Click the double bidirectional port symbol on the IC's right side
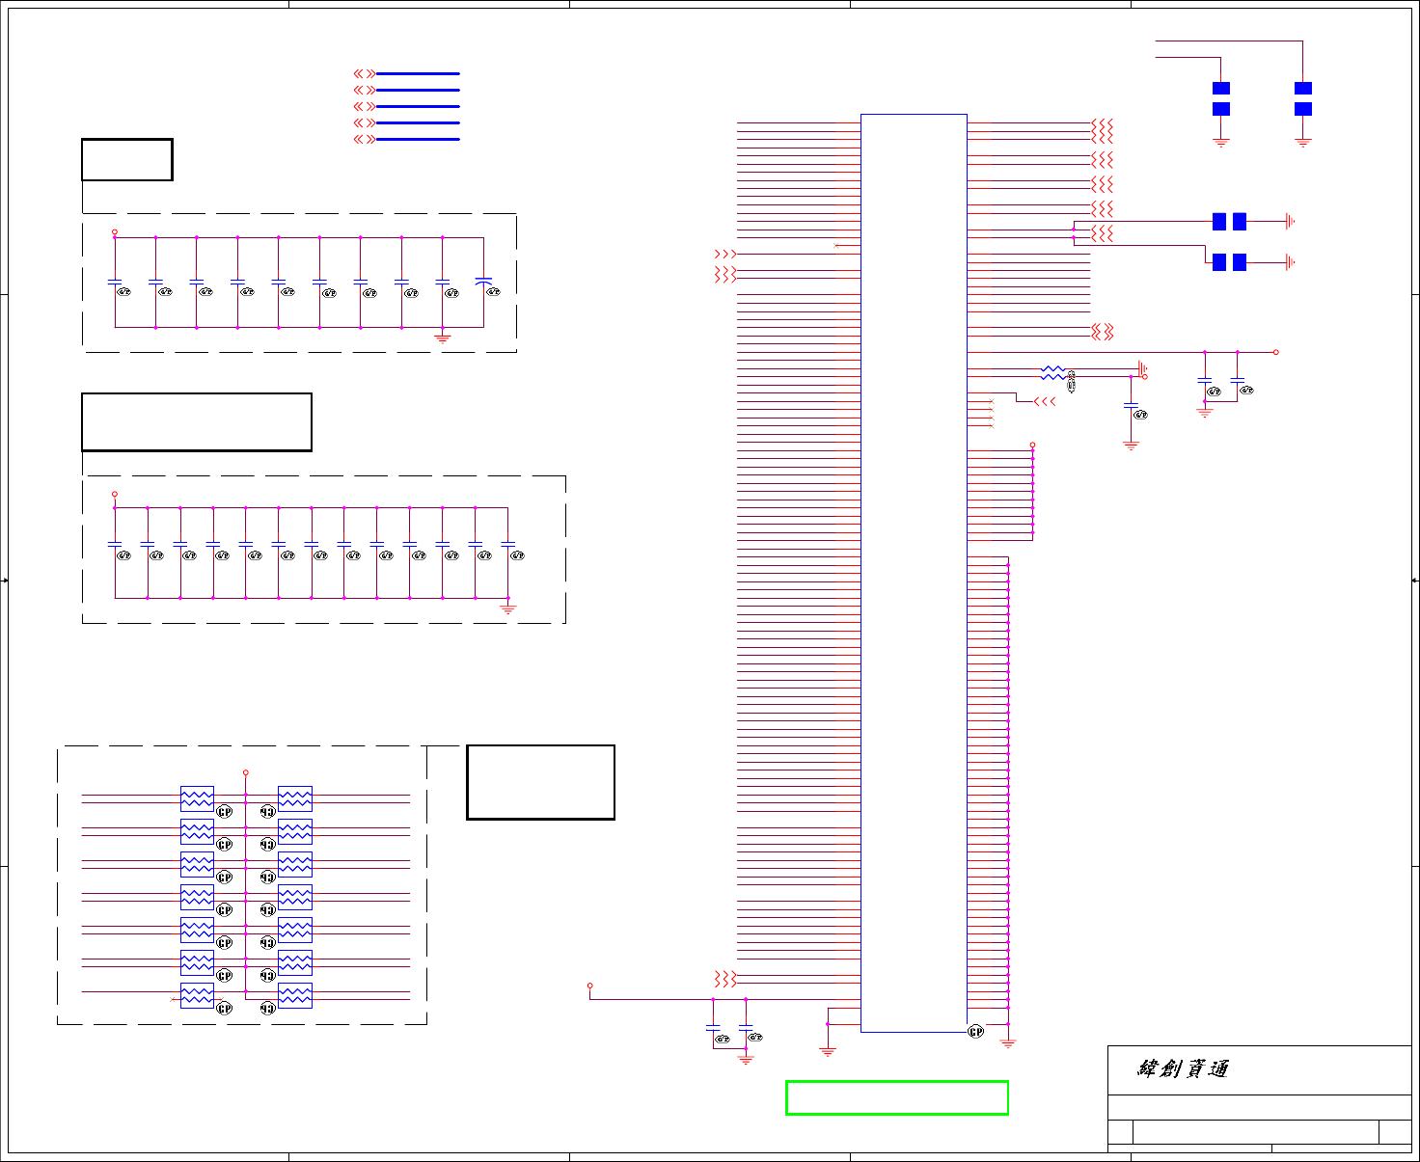The height and width of the screenshot is (1162, 1420). 1103,332
